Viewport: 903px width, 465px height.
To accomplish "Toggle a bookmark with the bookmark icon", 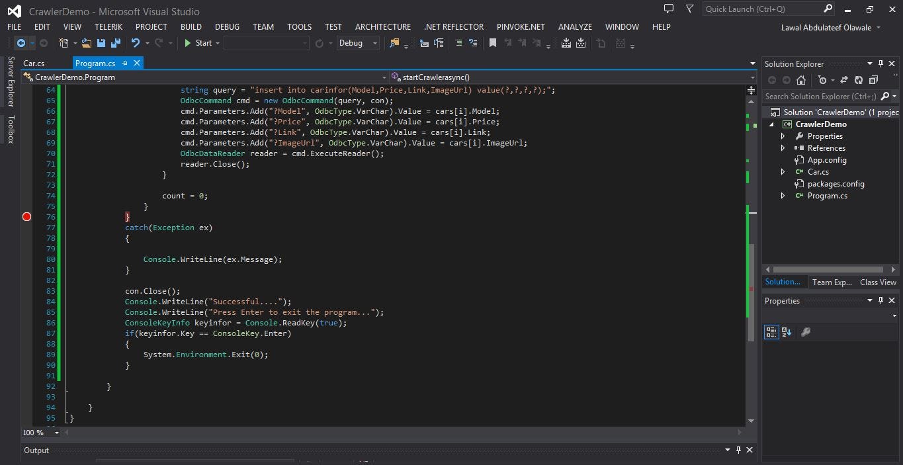I will (x=493, y=43).
